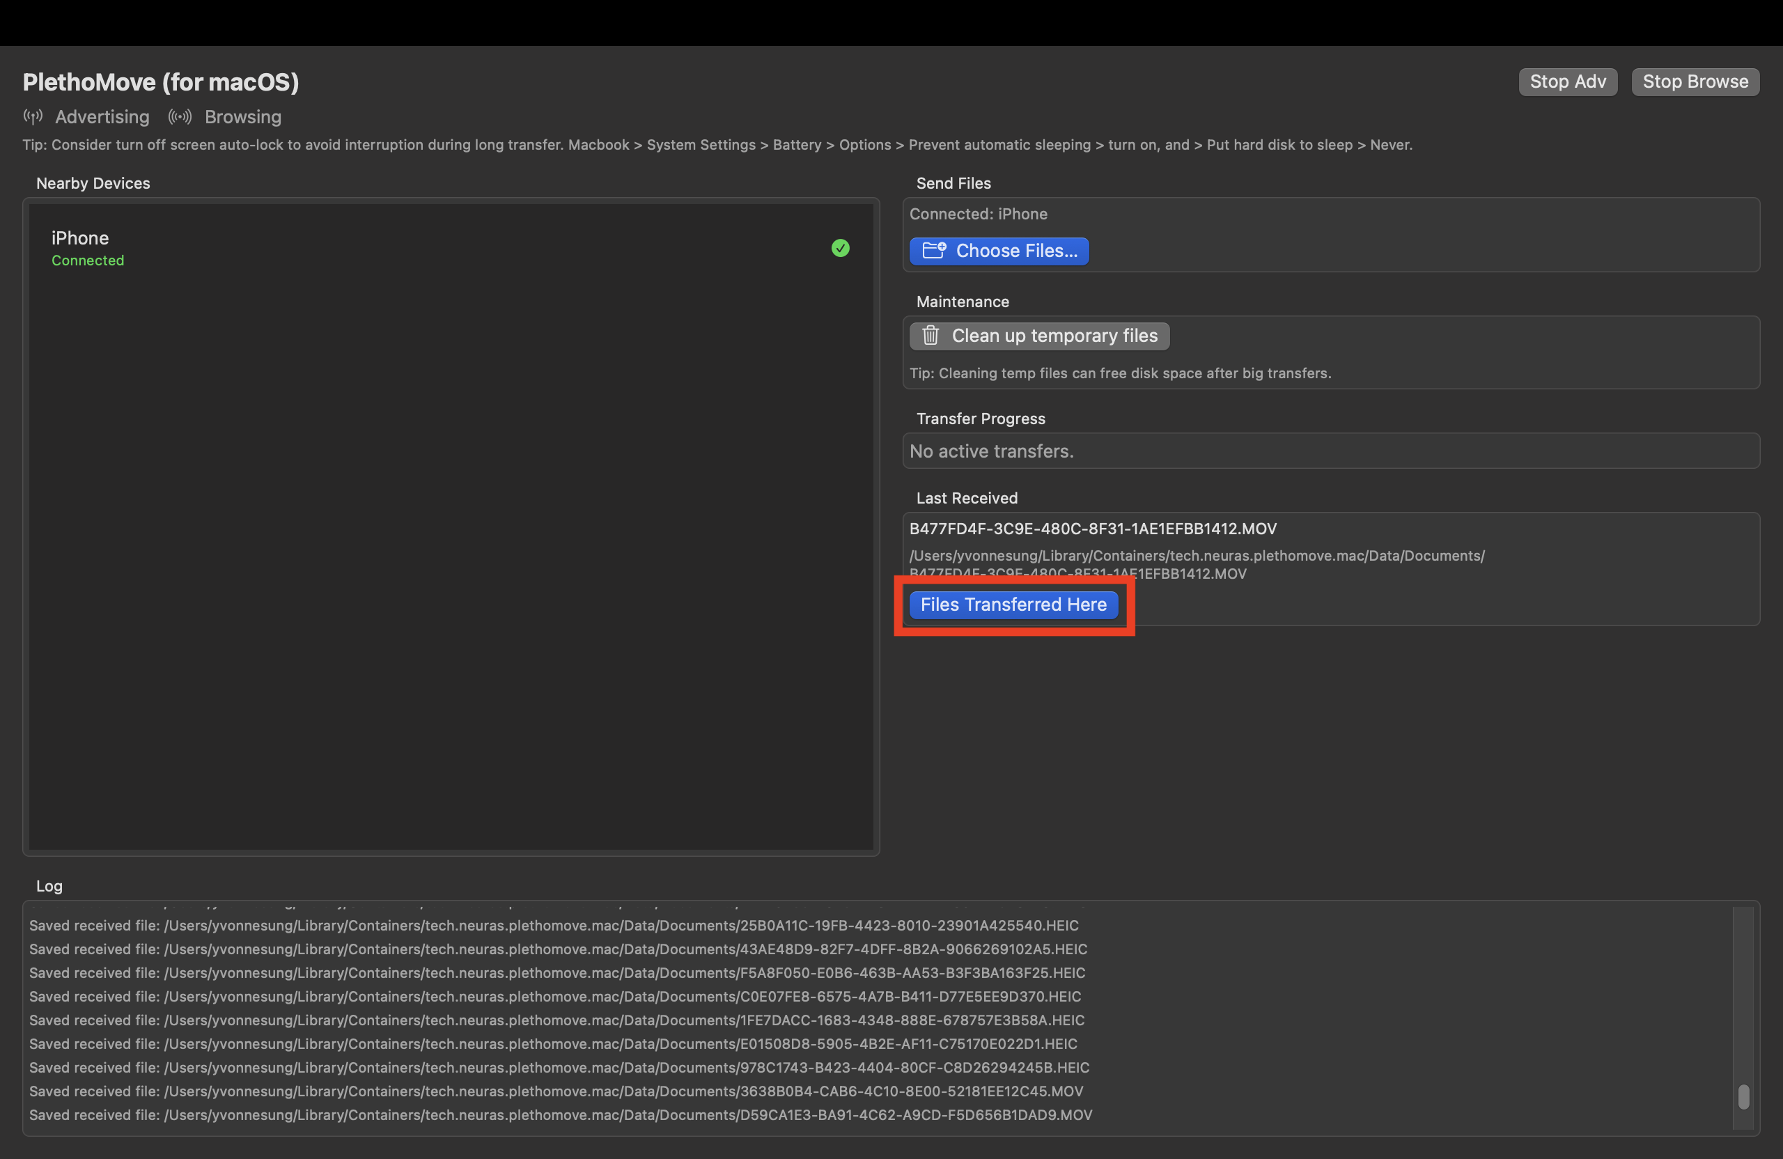Select the log entry for 25B0A11C HEIC file
This screenshot has height=1159, width=1783.
tap(554, 925)
